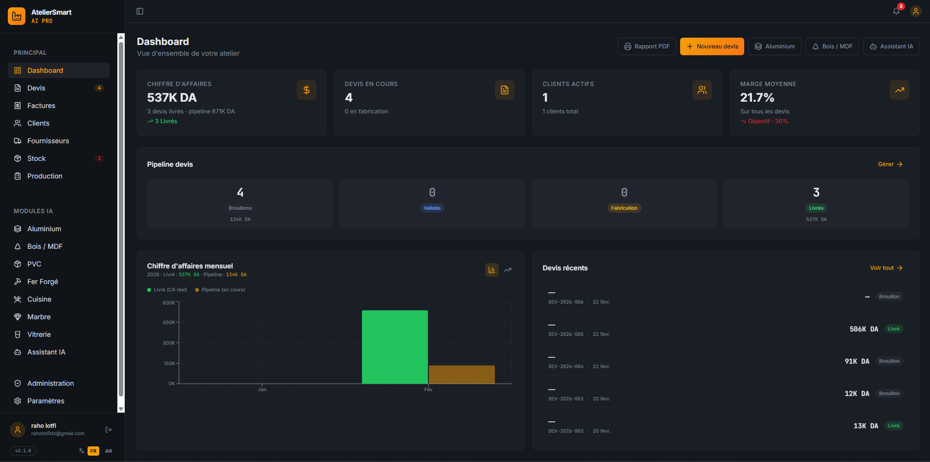The image size is (930, 462).
Task: Switch chart to bar view
Action: [491, 270]
